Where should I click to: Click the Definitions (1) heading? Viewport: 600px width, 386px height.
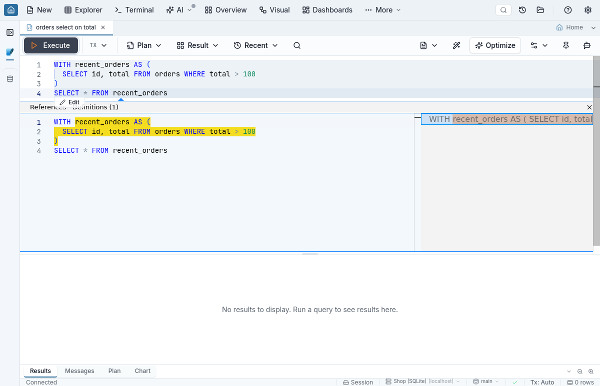[95, 107]
